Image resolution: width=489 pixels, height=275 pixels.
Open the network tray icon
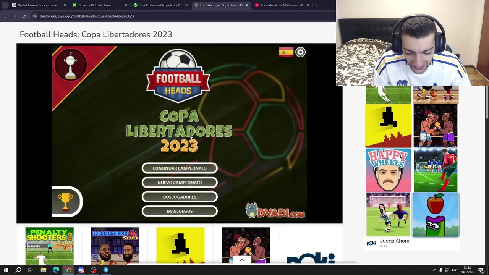pyautogui.click(x=447, y=270)
